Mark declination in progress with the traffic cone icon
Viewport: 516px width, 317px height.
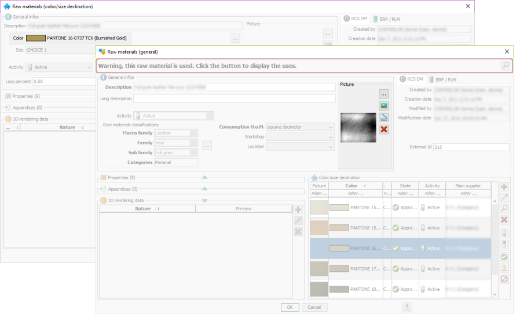[x=504, y=268]
